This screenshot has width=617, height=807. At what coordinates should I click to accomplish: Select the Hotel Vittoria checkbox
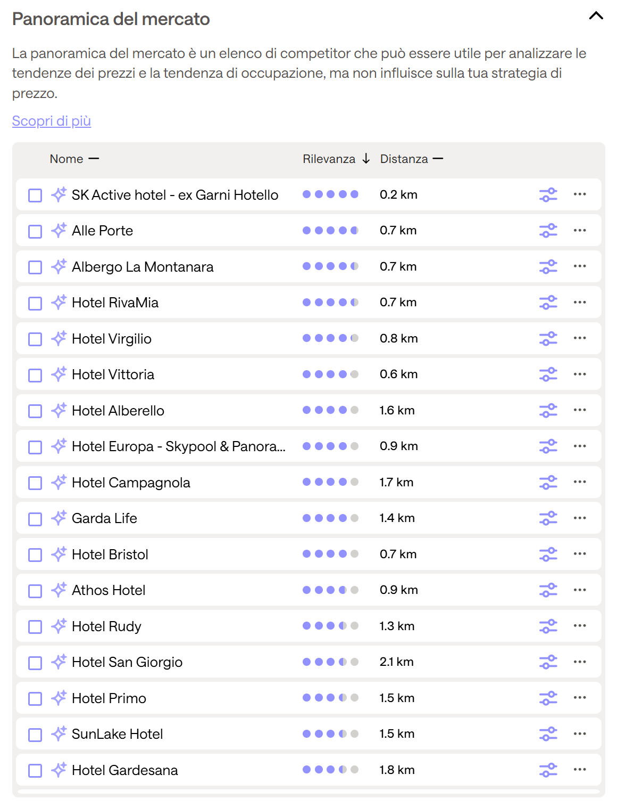35,375
